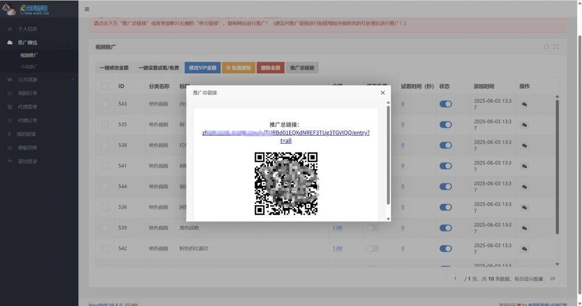Toggle the status switch for row 541
The width and height of the screenshot is (582, 306).
click(x=446, y=166)
